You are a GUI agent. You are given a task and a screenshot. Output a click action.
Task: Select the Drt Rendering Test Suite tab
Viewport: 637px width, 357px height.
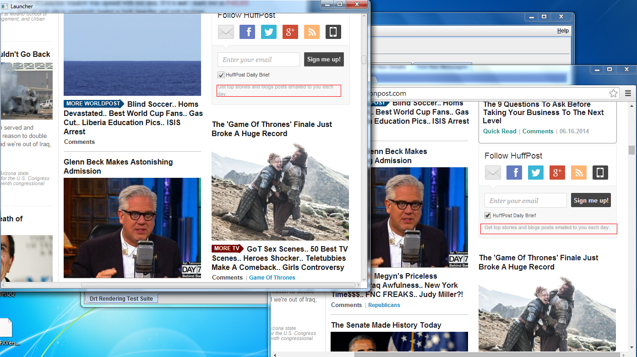tap(121, 298)
